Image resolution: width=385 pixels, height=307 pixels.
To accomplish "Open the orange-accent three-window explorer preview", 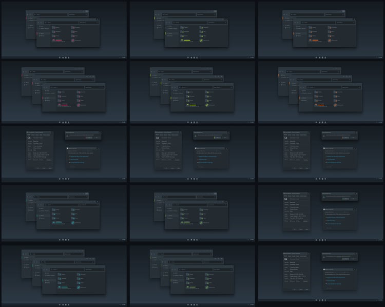I will 320,92.
